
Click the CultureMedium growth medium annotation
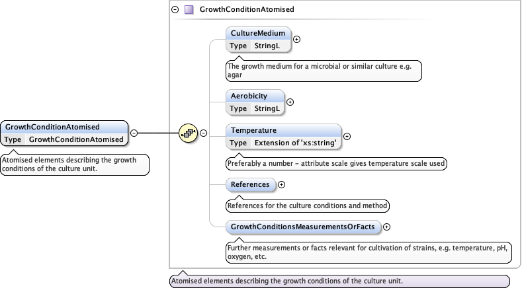324,71
